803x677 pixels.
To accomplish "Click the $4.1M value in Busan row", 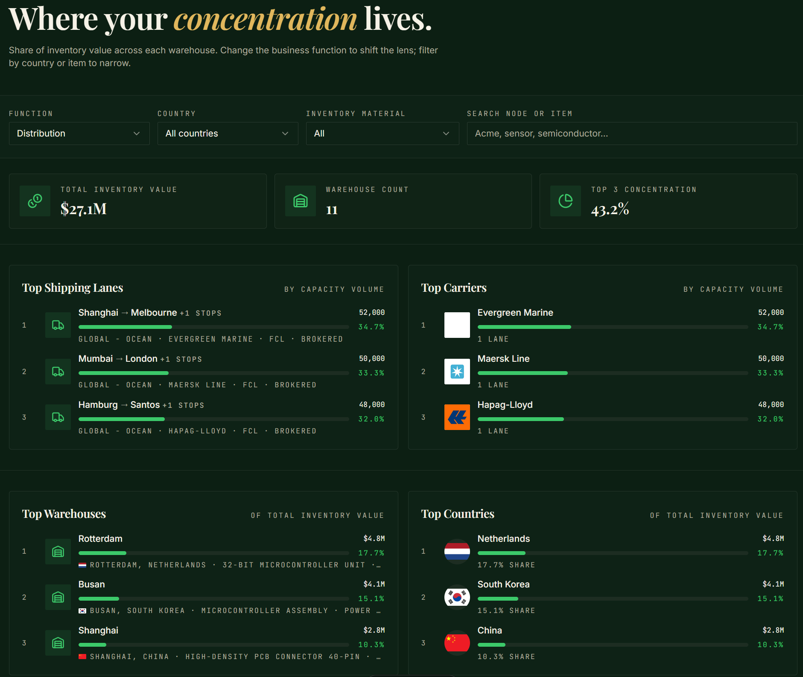I will [x=374, y=584].
